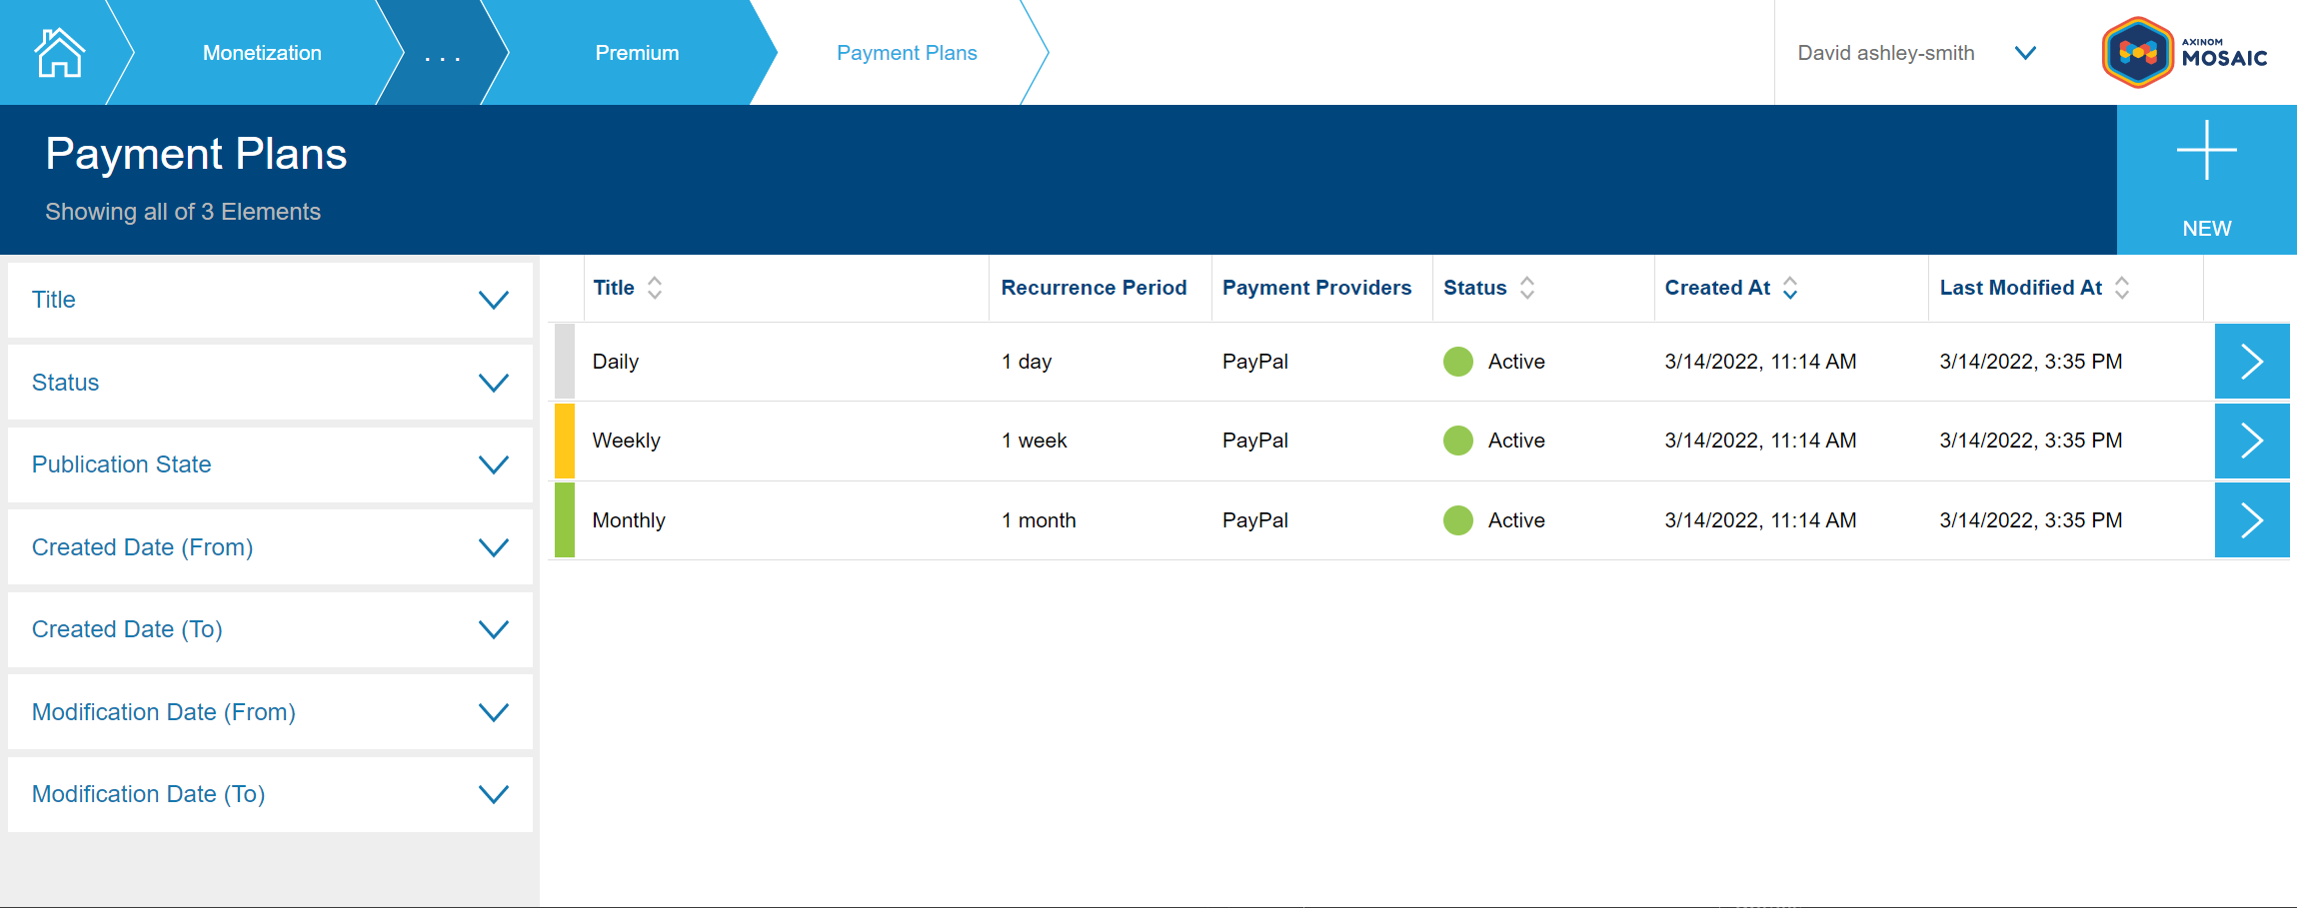Viewport: 2297px width, 908px height.
Task: Expand the Created Date (From) filter
Action: [x=493, y=547]
